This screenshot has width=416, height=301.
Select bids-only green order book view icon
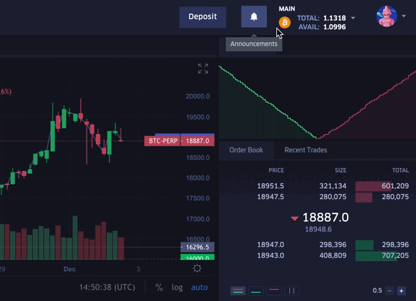256,291
